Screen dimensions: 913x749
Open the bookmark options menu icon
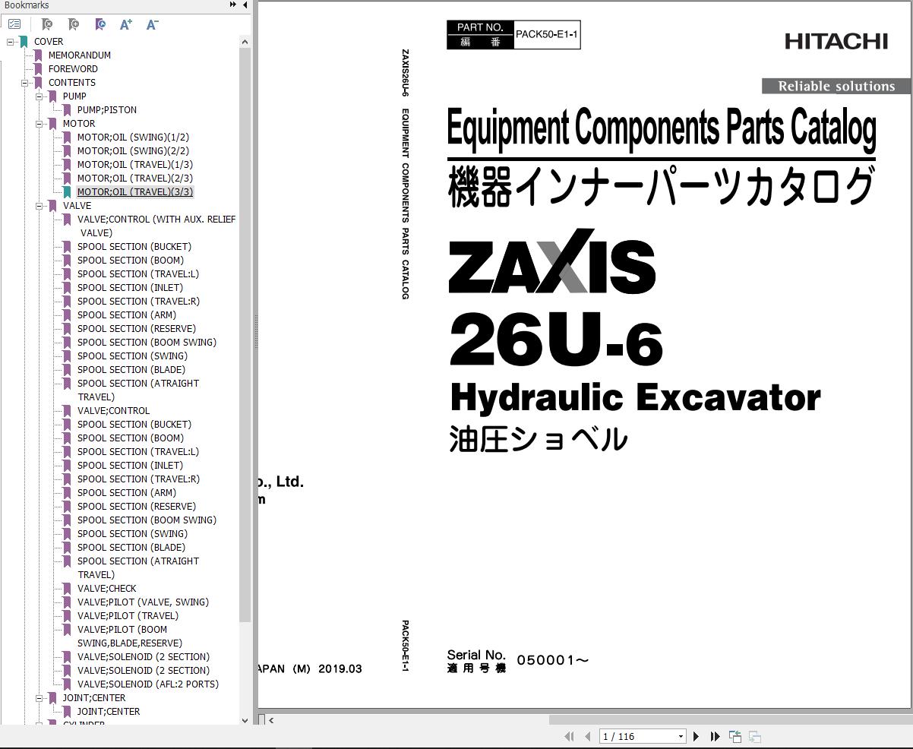pyautogui.click(x=14, y=24)
